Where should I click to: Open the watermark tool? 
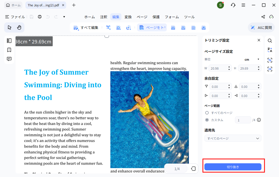tap(173, 27)
